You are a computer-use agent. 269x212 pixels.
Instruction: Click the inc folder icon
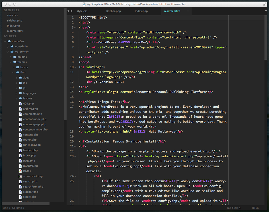pyautogui.click(x=20, y=83)
